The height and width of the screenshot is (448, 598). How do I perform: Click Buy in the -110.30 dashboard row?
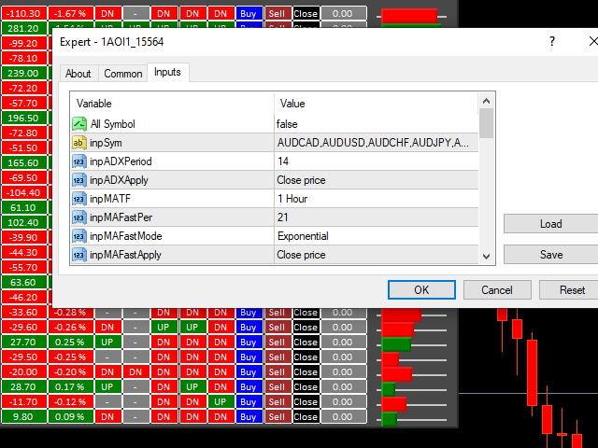[x=249, y=14]
